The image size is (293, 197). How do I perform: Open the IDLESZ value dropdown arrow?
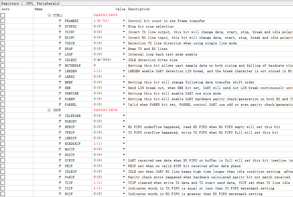point(124,60)
